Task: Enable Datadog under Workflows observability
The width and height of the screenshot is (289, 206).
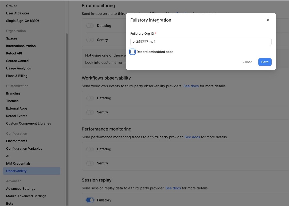Action: click(90, 98)
